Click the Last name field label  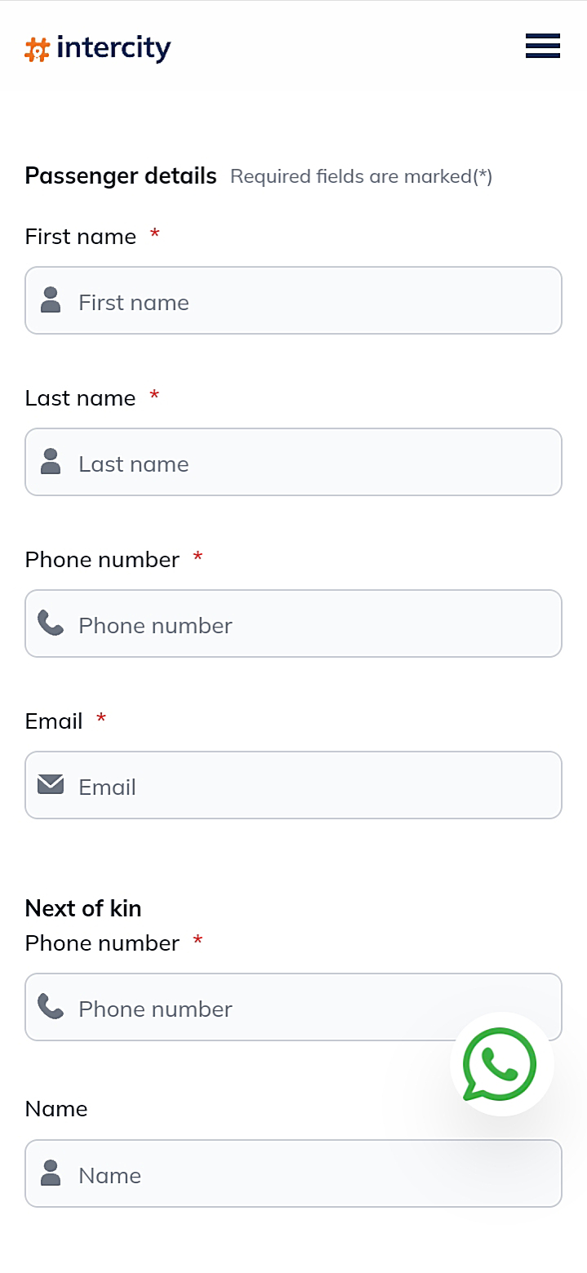click(81, 398)
